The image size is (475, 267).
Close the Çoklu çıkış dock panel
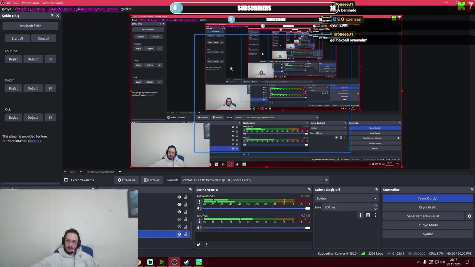[x=58, y=16]
